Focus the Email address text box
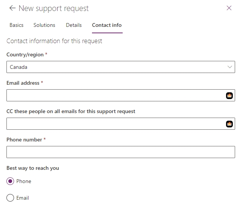Screen dimensions: 237x208 pyautogui.click(x=114, y=95)
